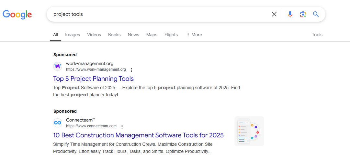Screen dimensions: 350x160
Task: Start voice search with microphone icon
Action: tap(290, 14)
